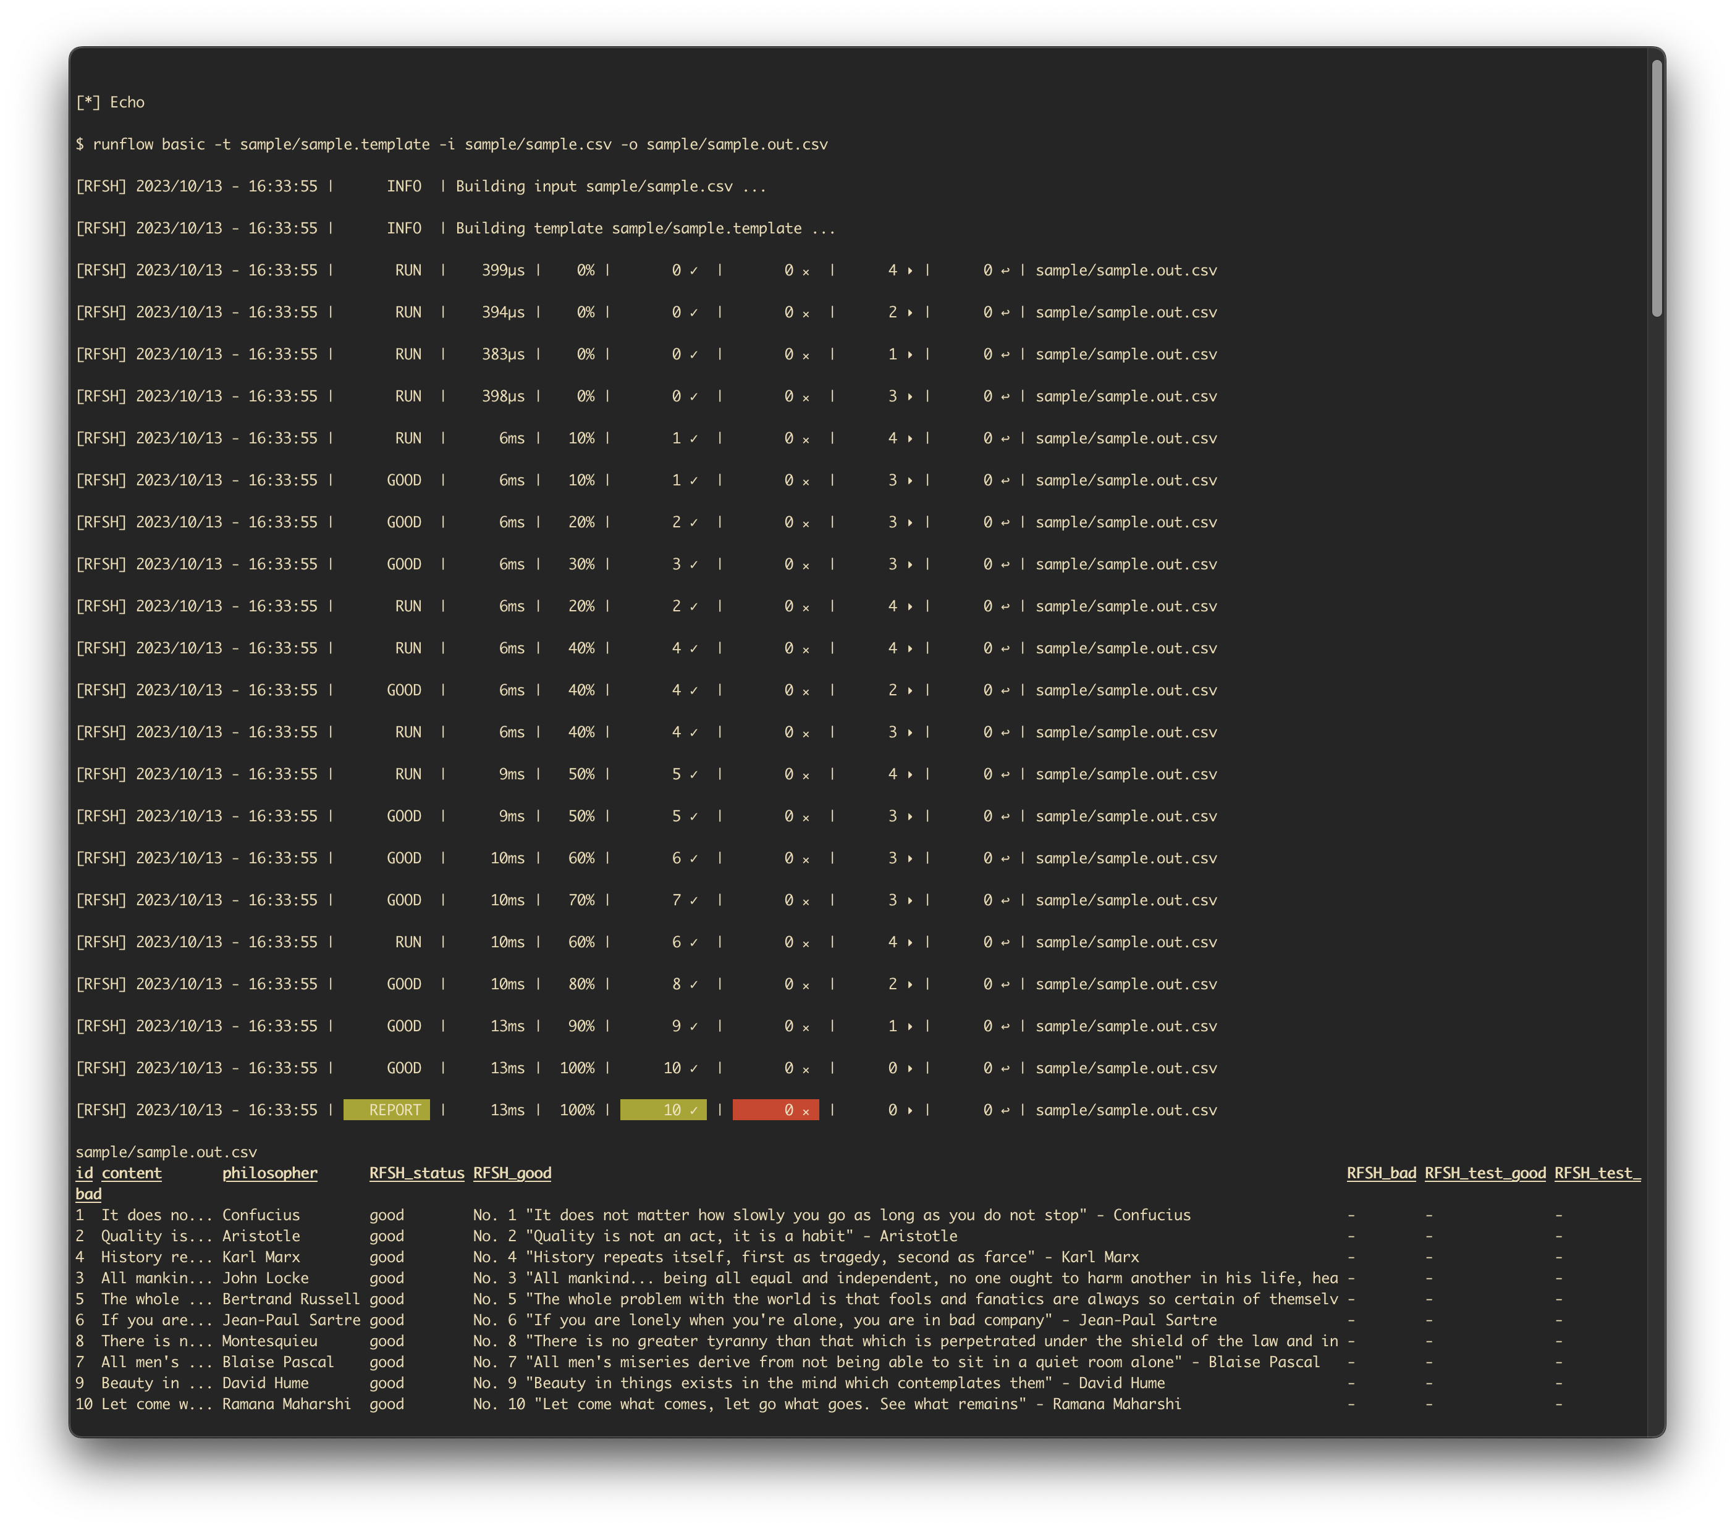Click the yellow highlighted 10 ✓ success count
Image resolution: width=1735 pixels, height=1529 pixels.
pos(663,1110)
